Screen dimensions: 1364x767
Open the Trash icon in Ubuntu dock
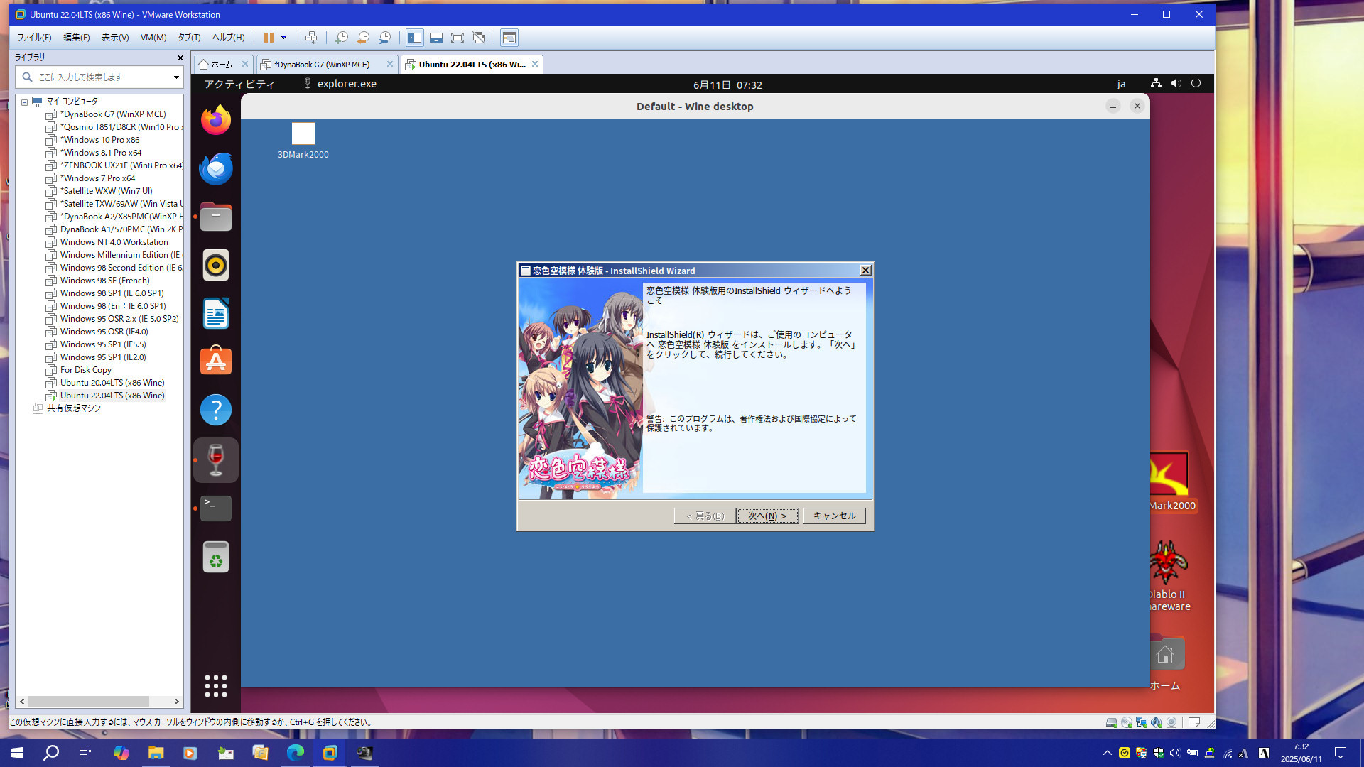click(x=216, y=557)
